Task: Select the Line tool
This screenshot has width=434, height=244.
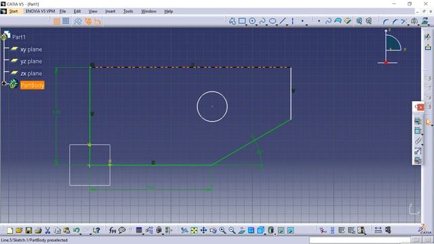Action: (282, 21)
